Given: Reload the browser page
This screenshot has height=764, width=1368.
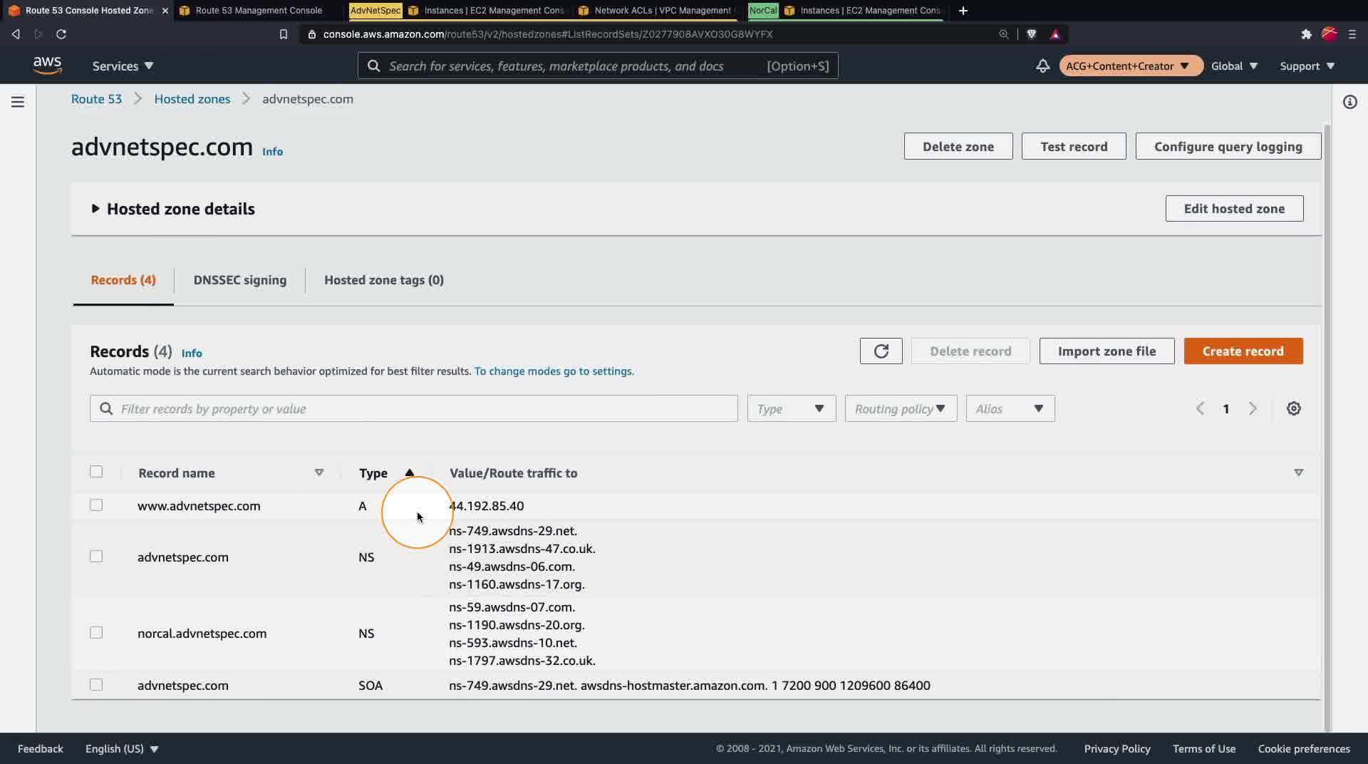Looking at the screenshot, I should coord(61,34).
